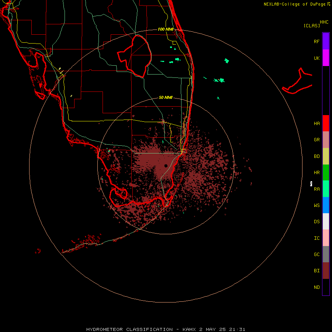This screenshot has width=332, height=332.
Task: Click the white marker beside the RA label
Action: (x=311, y=184)
